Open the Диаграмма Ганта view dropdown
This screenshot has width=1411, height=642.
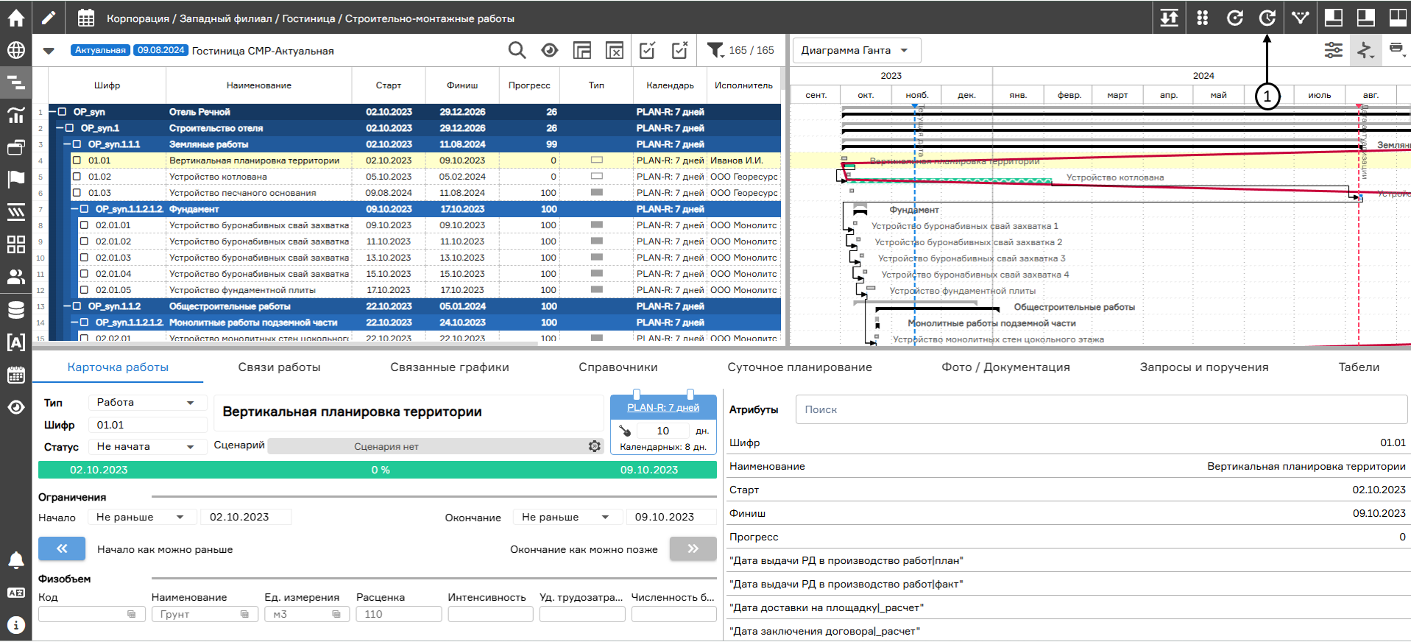pos(857,51)
